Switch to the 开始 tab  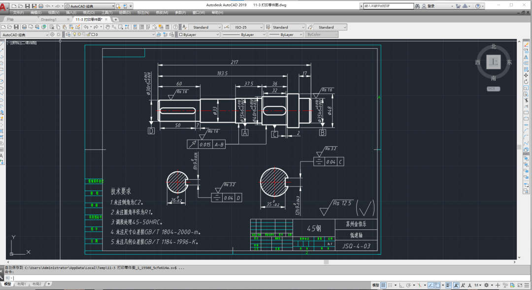pyautogui.click(x=10, y=19)
